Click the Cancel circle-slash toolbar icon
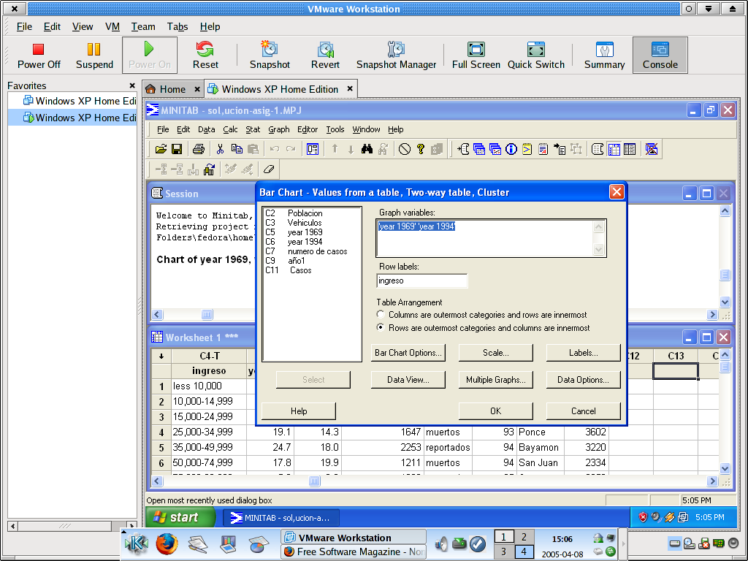The width and height of the screenshot is (748, 561). coord(405,149)
